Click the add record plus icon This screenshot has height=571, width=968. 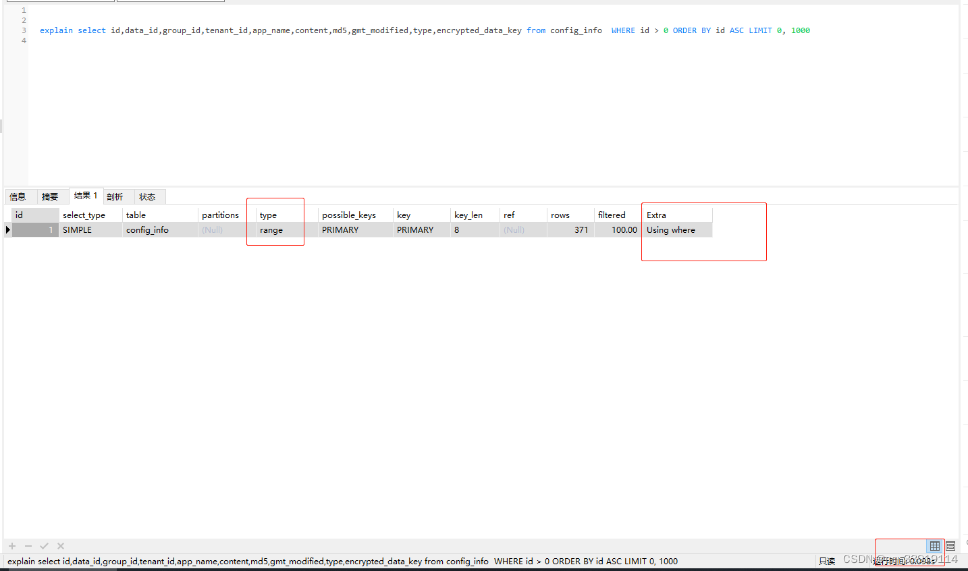coord(11,546)
